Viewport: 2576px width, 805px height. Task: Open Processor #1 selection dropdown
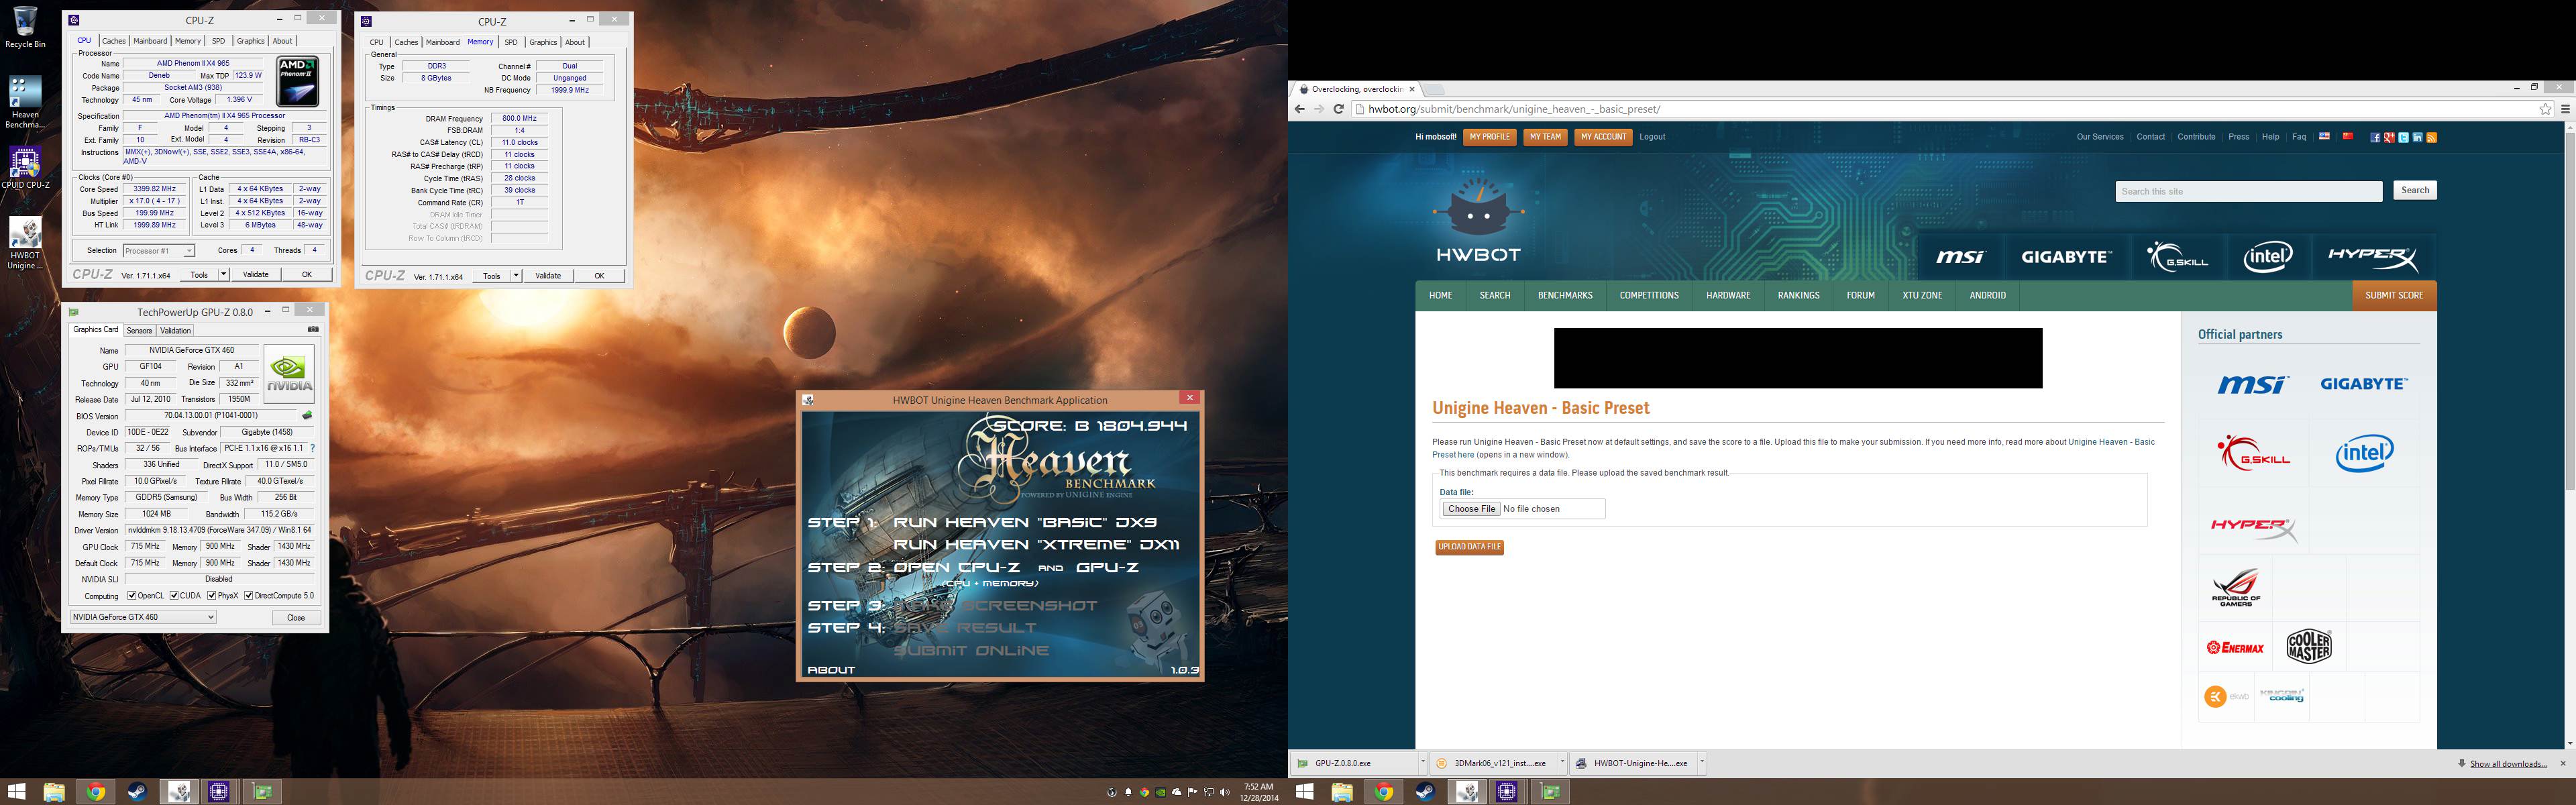(x=158, y=250)
